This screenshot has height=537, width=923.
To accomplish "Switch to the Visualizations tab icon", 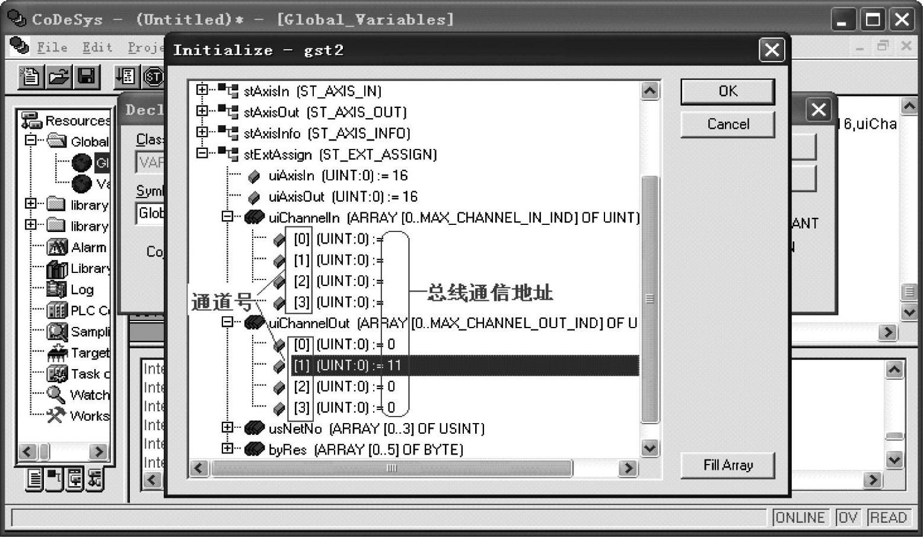I will pos(75,479).
